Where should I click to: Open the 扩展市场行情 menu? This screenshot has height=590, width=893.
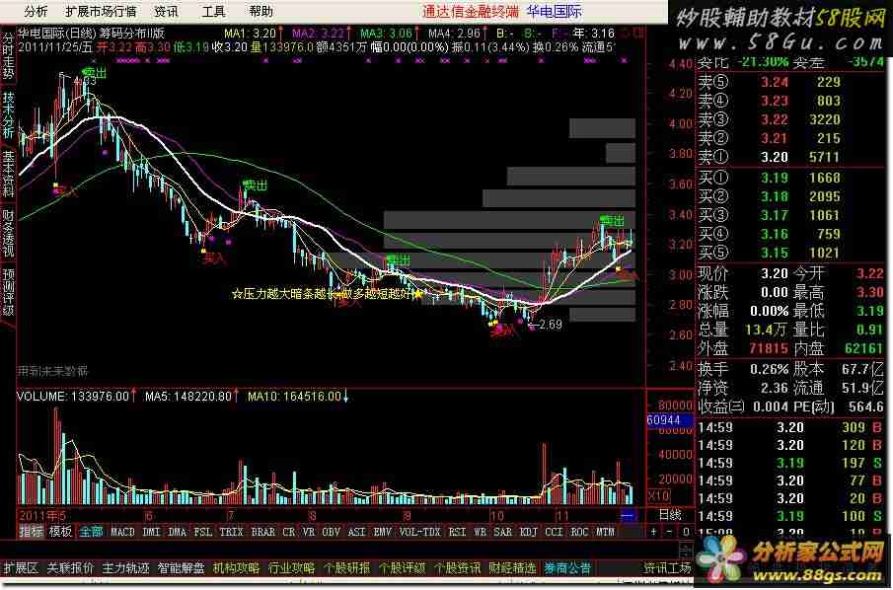(x=101, y=12)
